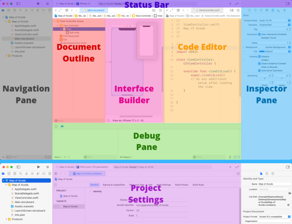Image resolution: width=292 pixels, height=224 pixels.
Task: Go back in the Main.storyboard editor history
Action: [x=72, y=10]
